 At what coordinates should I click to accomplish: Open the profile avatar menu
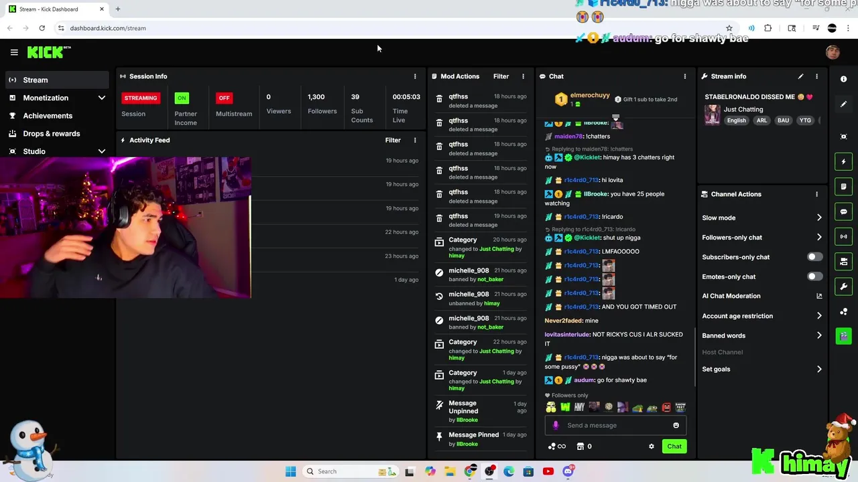pyautogui.click(x=833, y=52)
